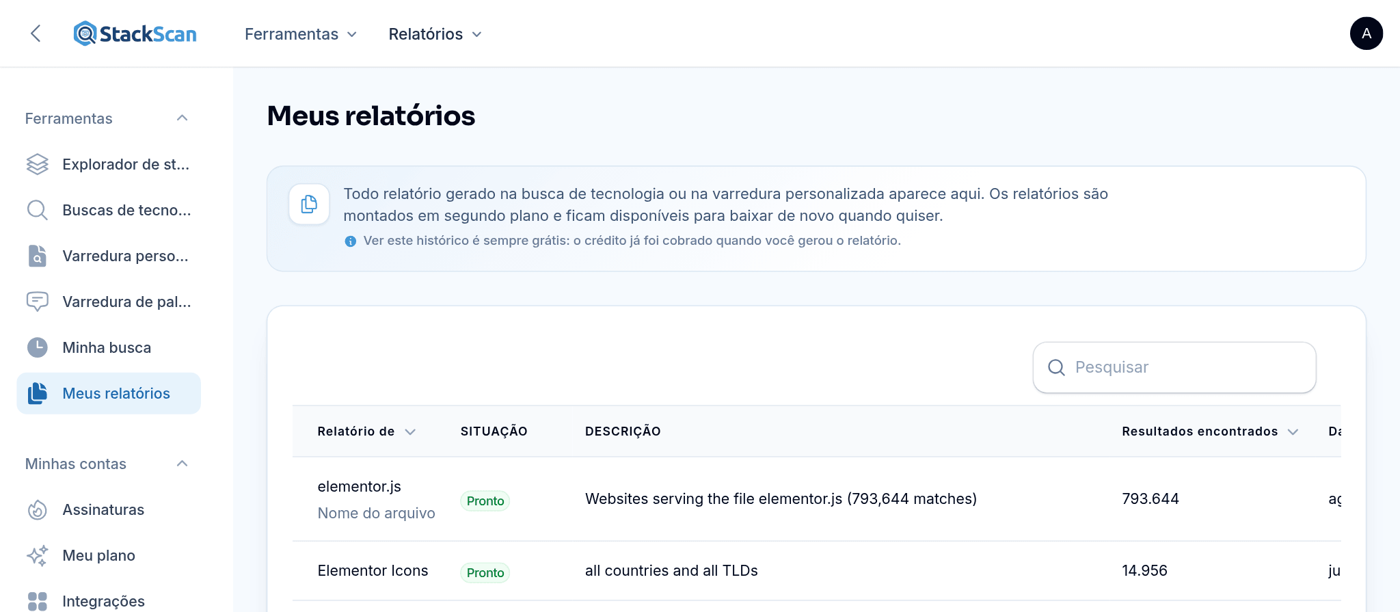
Task: Click the copy documents icon in info banner
Action: [x=309, y=204]
